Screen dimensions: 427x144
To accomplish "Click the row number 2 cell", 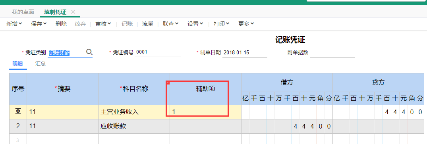I will (x=18, y=126).
